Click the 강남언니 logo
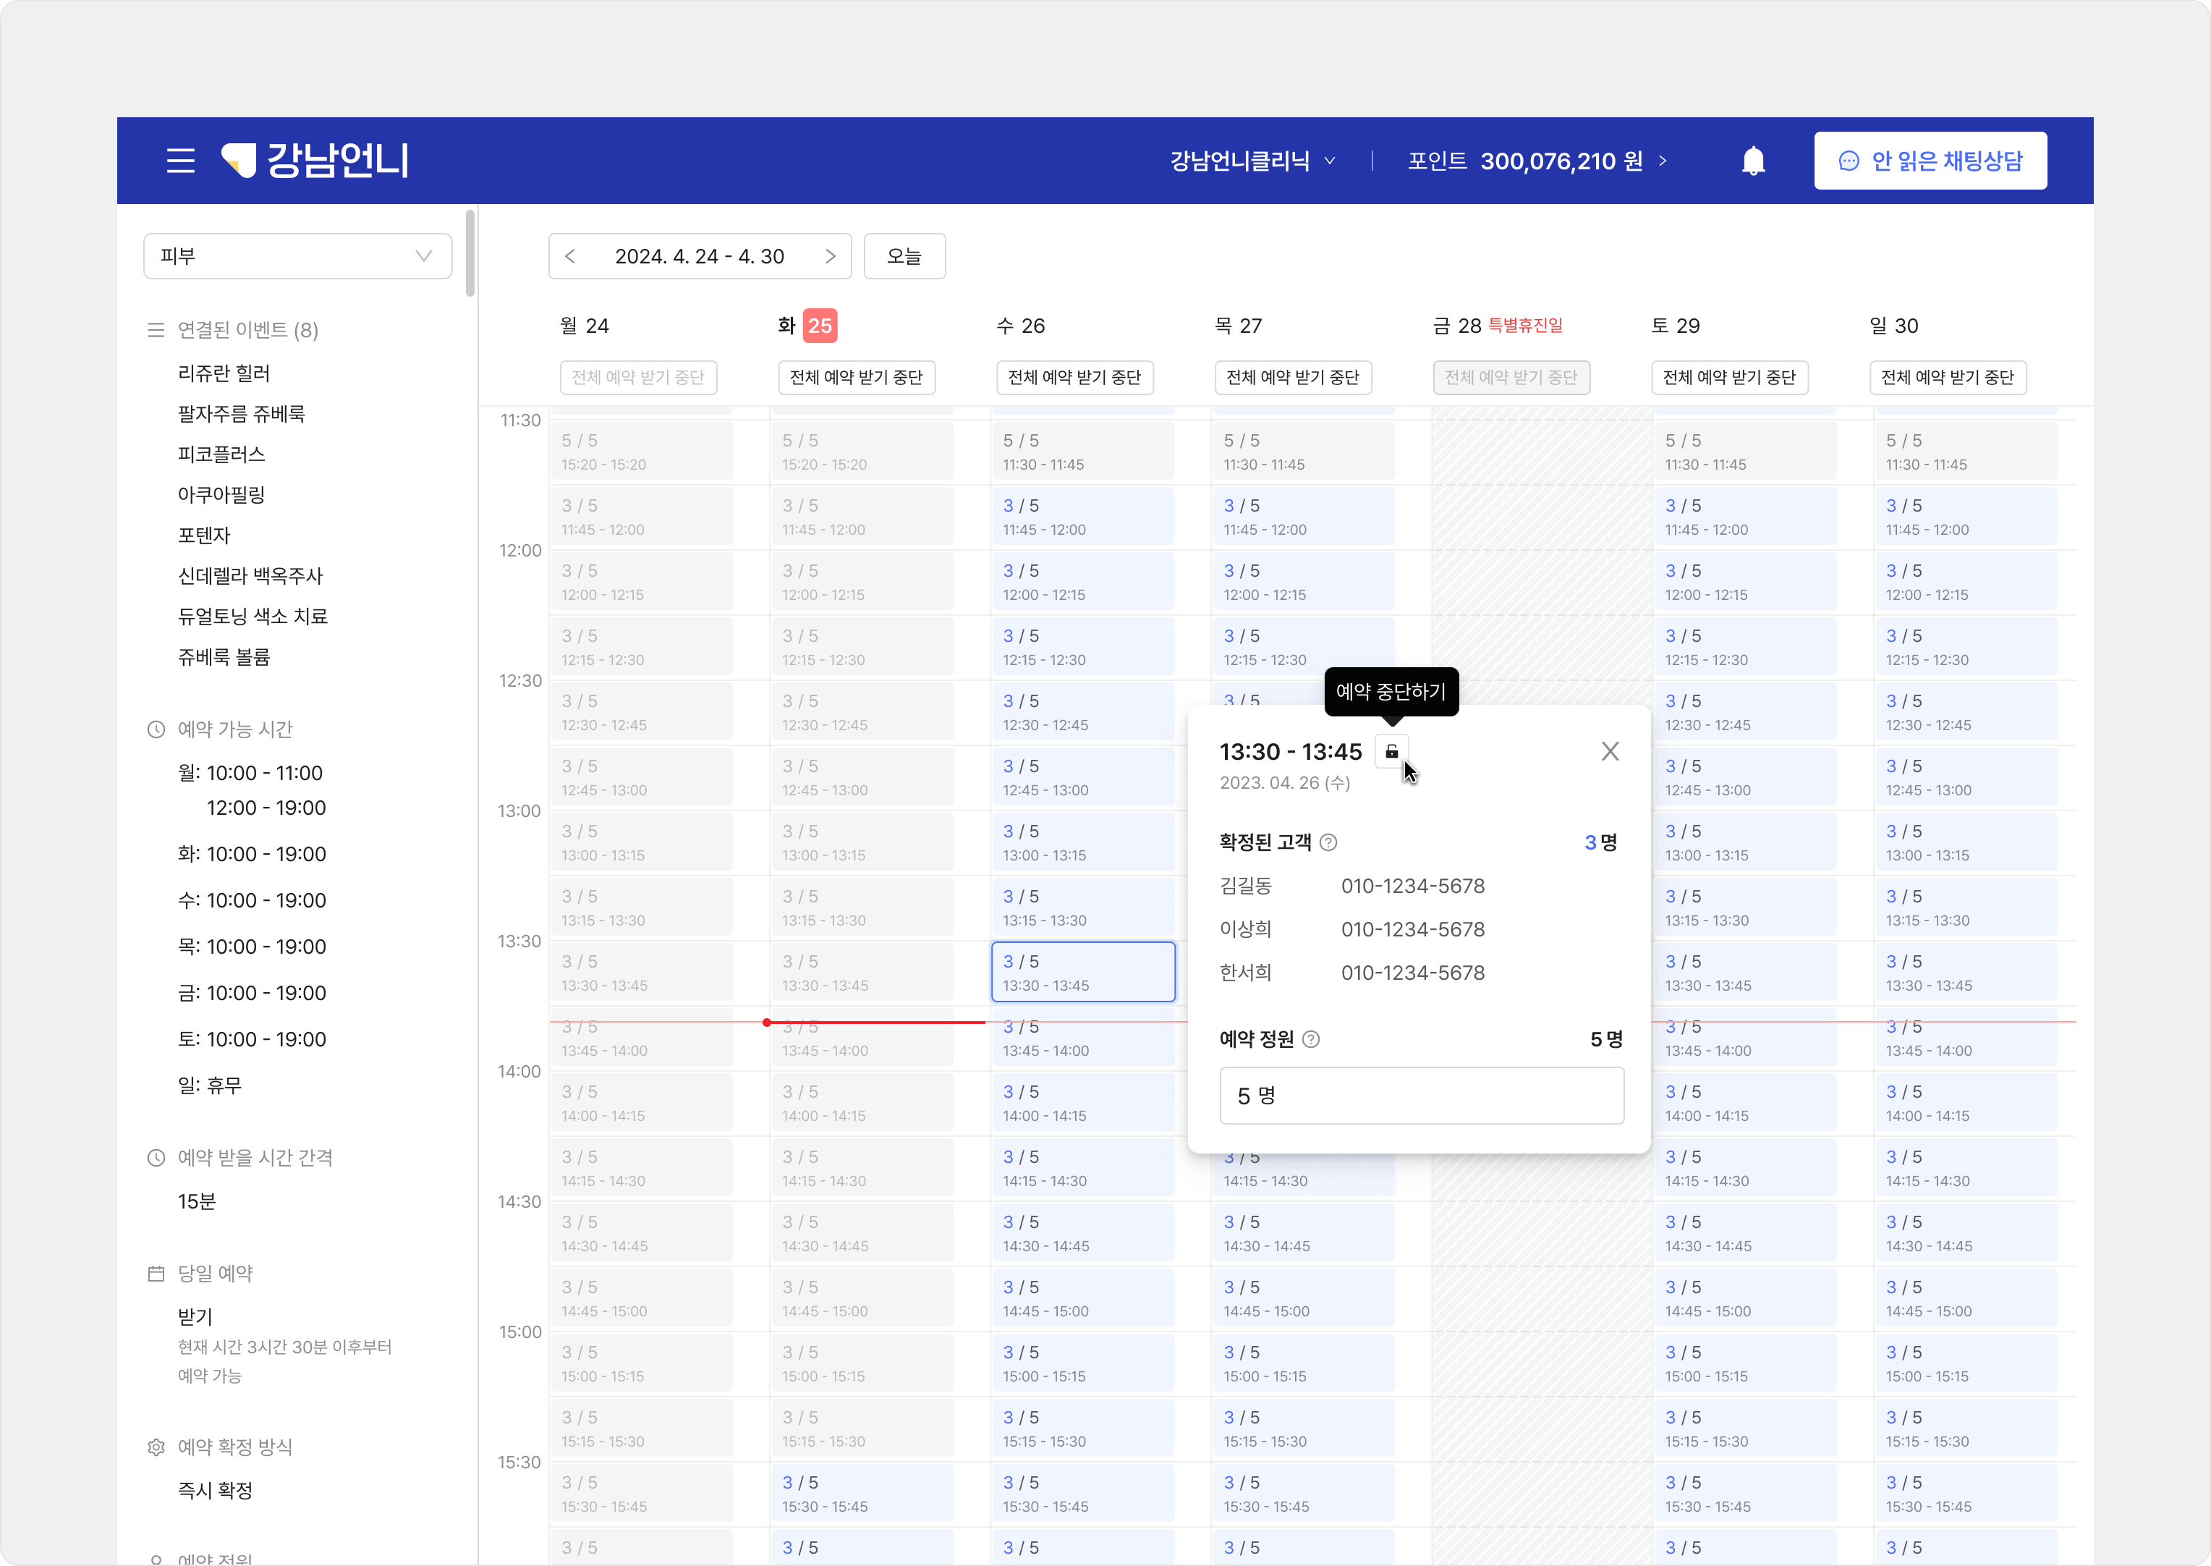 tap(315, 160)
